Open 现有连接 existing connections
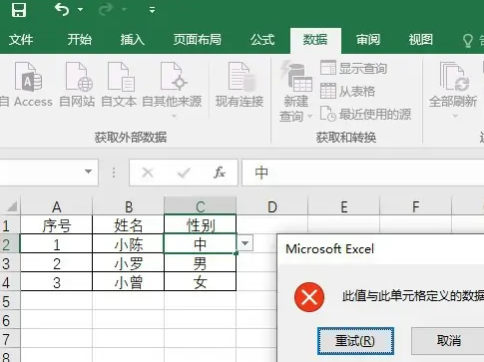 [x=240, y=86]
